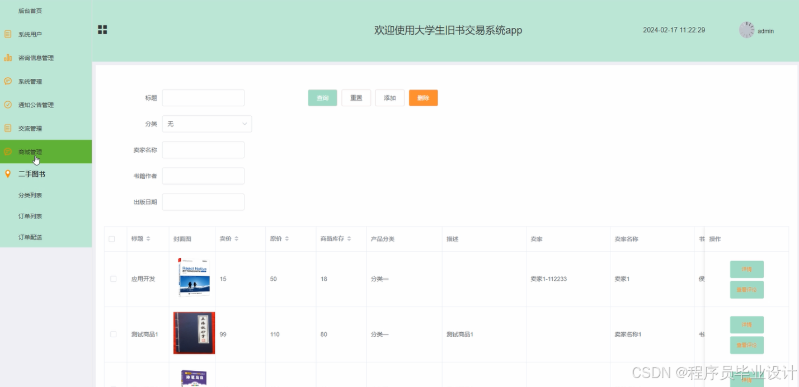799x387 pixels.
Task: Click the green 查询 search button
Action: 322,98
